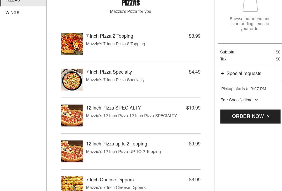Click the arrow icon inside ORDER NOW button
This screenshot has width=282, height=191.
click(268, 116)
